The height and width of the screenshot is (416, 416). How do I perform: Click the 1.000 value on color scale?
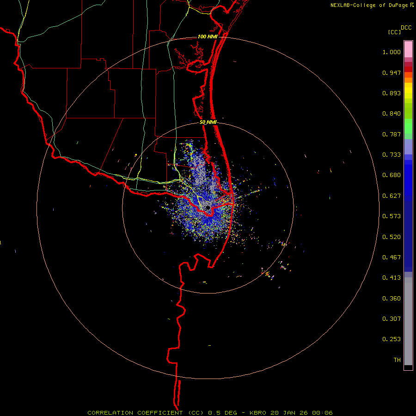392,52
